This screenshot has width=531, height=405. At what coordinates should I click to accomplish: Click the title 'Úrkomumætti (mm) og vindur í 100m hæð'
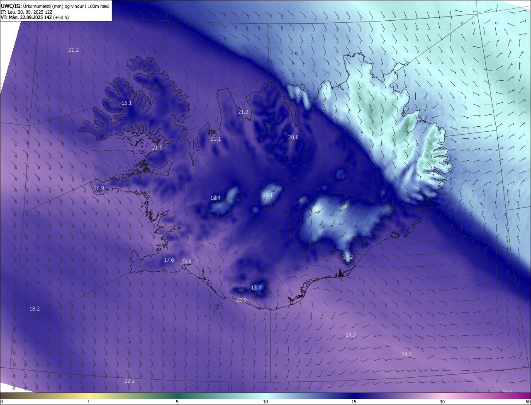66,6
